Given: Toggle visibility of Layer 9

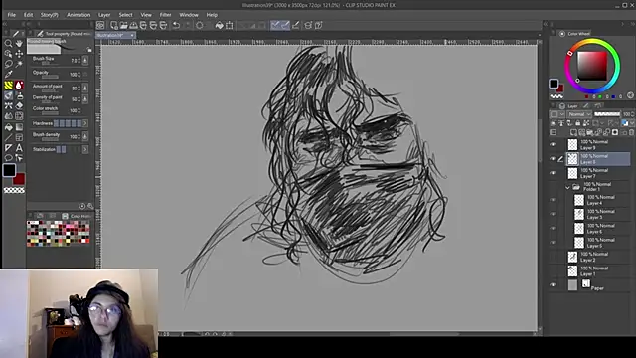Looking at the screenshot, I should pyautogui.click(x=553, y=144).
